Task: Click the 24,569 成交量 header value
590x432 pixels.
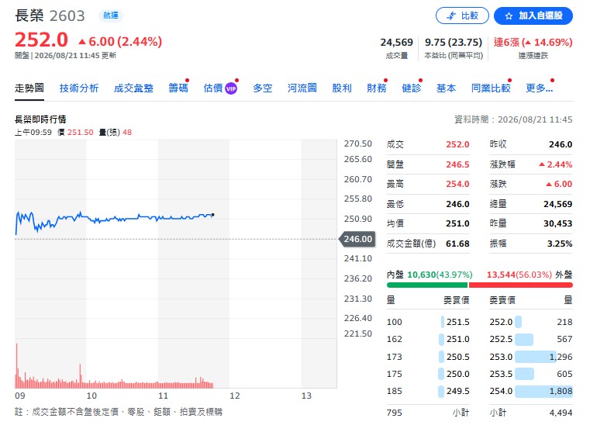Action: coord(397,42)
